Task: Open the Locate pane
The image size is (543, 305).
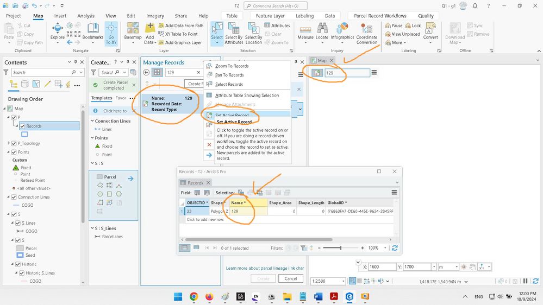Action: click(x=322, y=33)
